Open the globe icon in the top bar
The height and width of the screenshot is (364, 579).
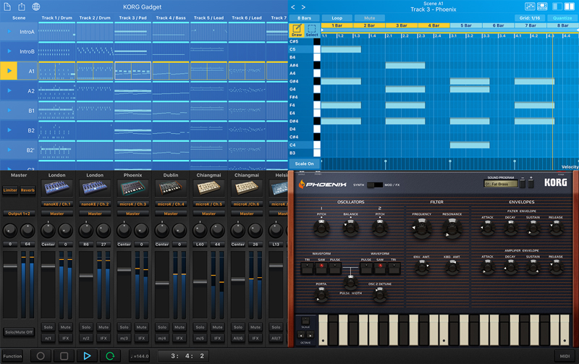tap(35, 7)
